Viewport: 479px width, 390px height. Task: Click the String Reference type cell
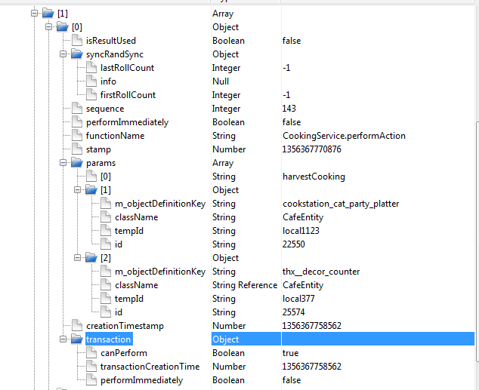pos(244,285)
